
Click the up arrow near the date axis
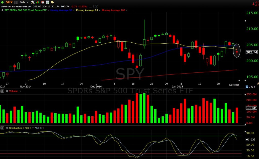tap(239, 80)
